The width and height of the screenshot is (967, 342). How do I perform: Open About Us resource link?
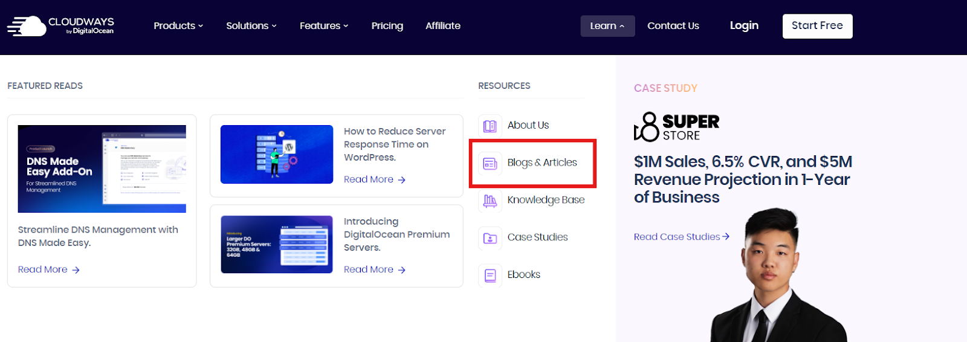coord(528,125)
